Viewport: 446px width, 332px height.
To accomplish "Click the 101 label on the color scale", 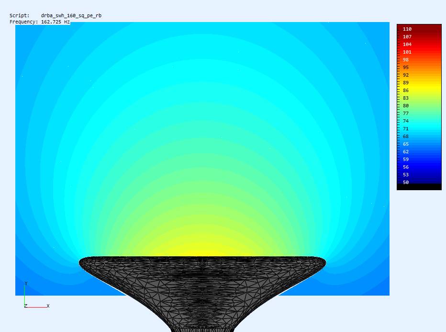I will point(407,52).
